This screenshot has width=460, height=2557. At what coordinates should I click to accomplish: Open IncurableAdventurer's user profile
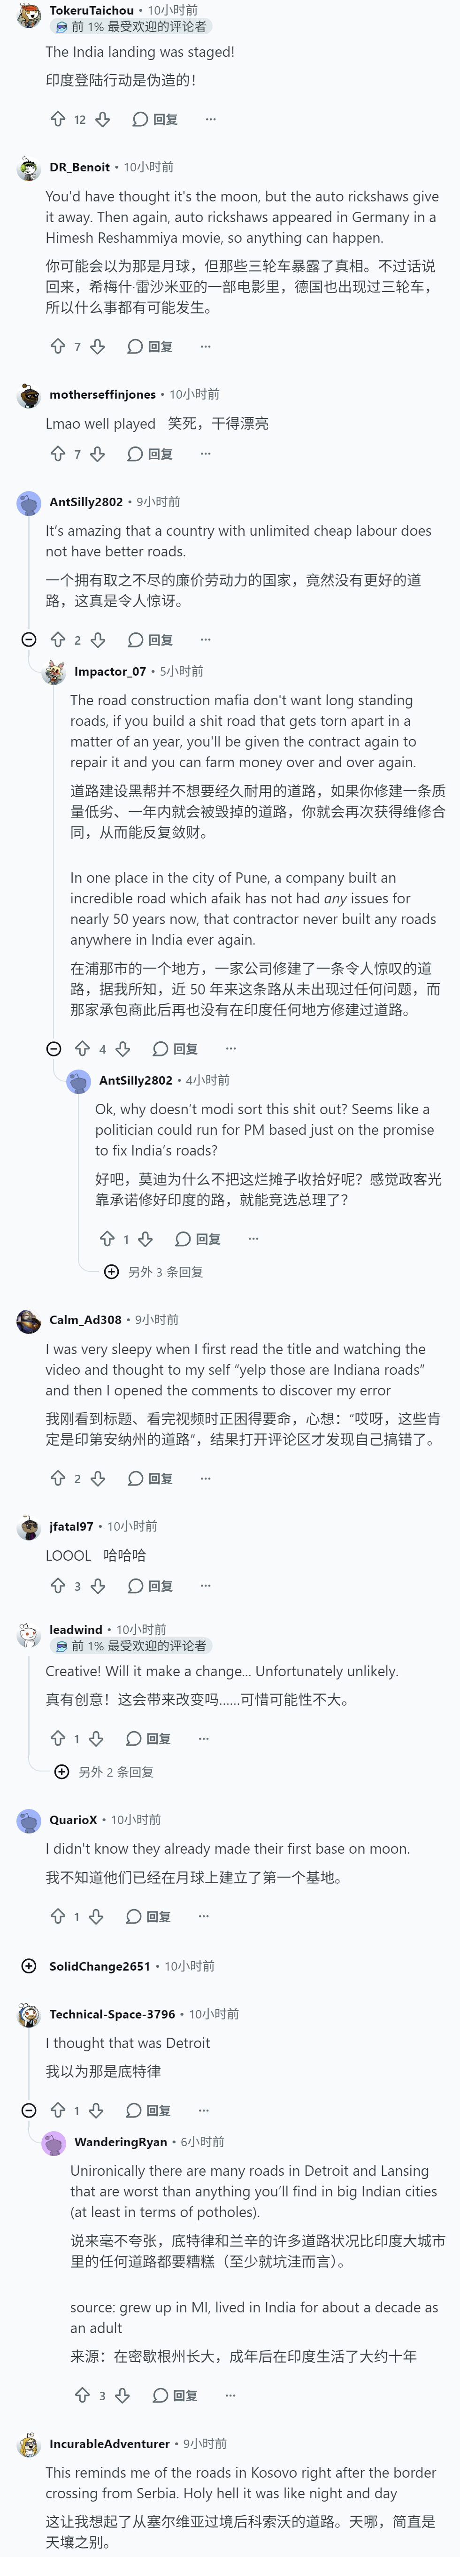109,2443
